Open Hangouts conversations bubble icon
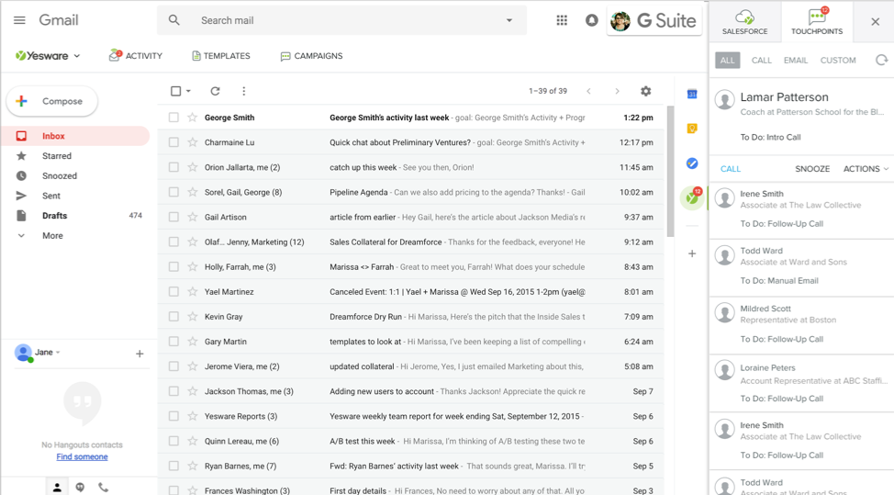Image resolution: width=894 pixels, height=495 pixels. (80, 487)
